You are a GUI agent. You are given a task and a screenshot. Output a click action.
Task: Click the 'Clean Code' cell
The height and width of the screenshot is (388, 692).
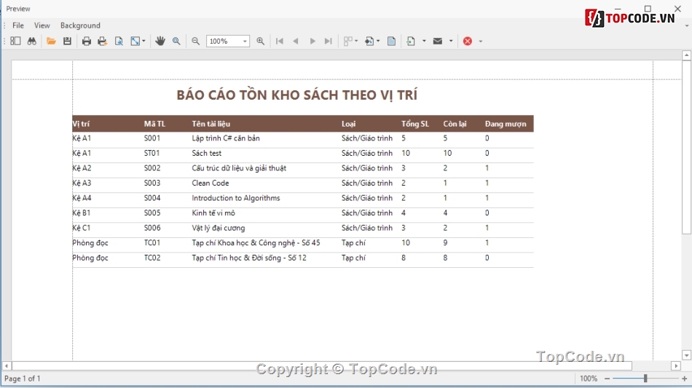click(210, 183)
